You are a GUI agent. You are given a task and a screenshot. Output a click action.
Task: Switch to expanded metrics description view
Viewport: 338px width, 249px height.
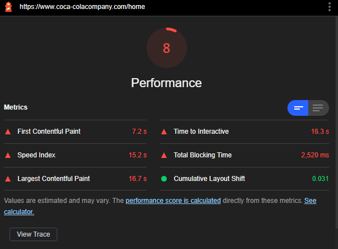click(318, 108)
